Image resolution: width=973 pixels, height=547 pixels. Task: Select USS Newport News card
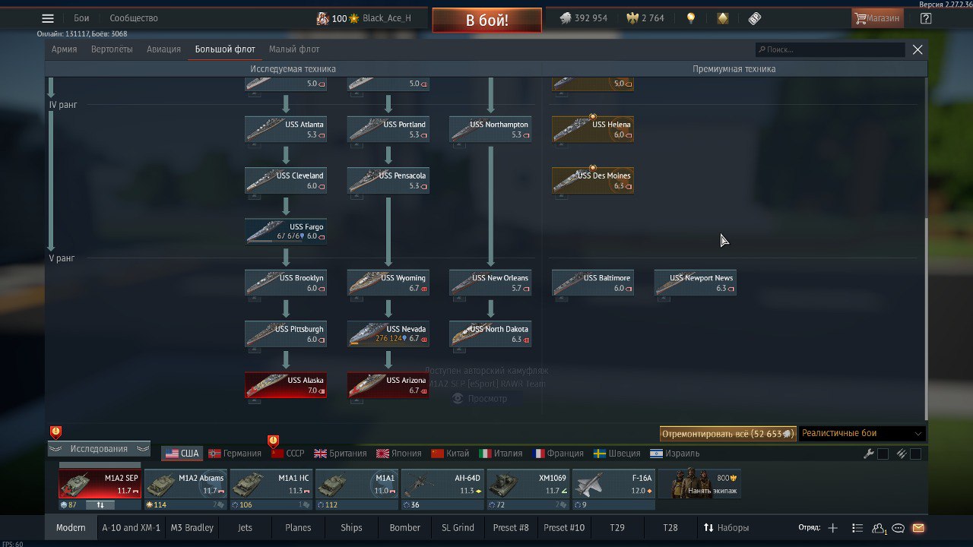click(695, 283)
